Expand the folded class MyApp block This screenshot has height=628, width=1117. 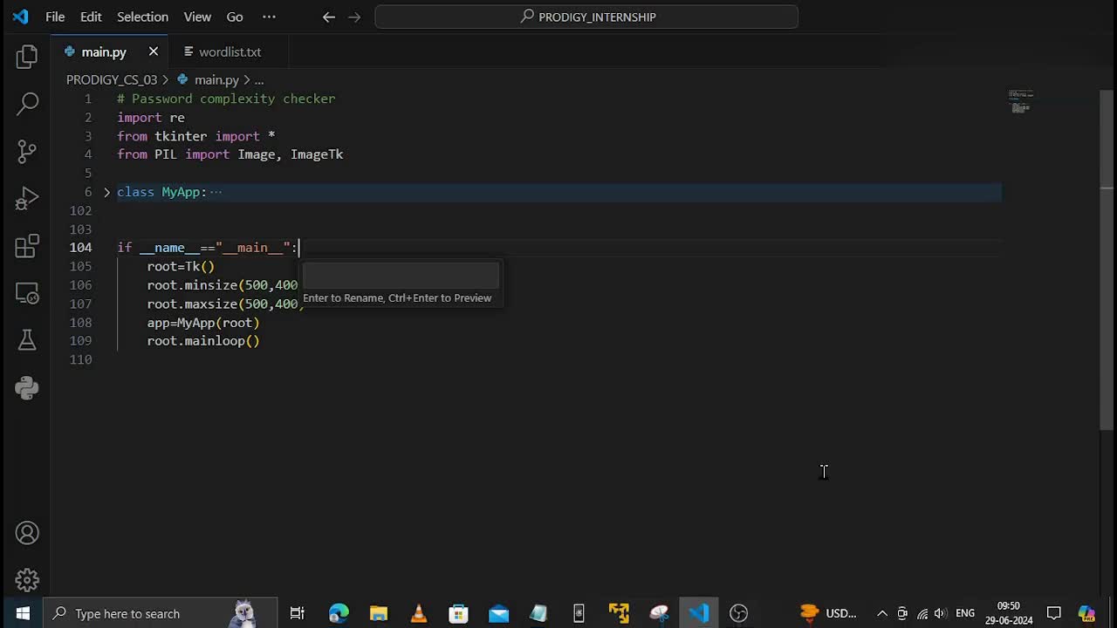(x=106, y=192)
